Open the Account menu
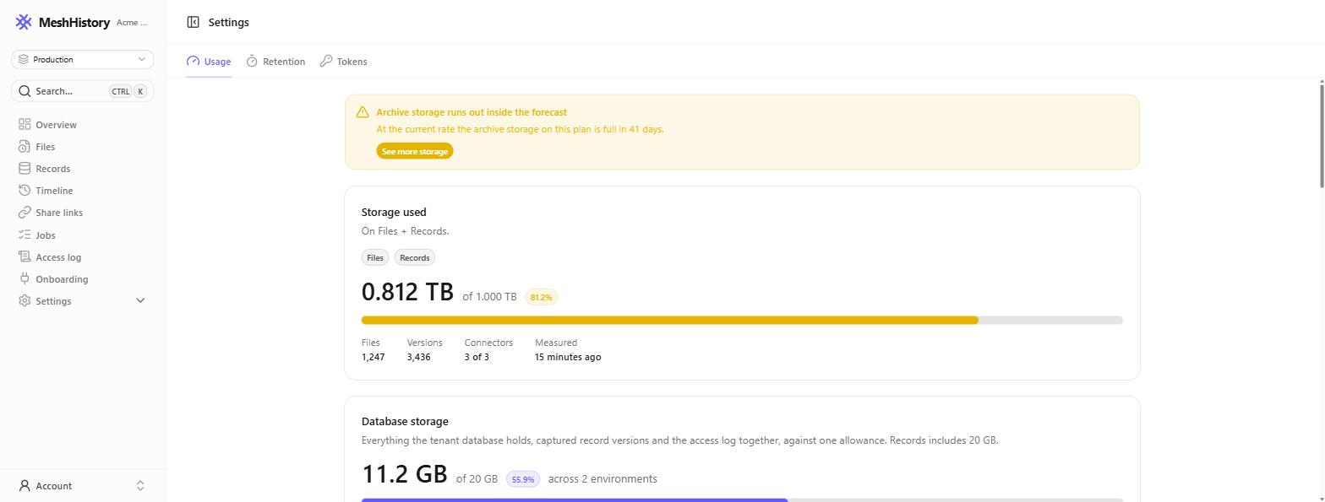 click(83, 486)
